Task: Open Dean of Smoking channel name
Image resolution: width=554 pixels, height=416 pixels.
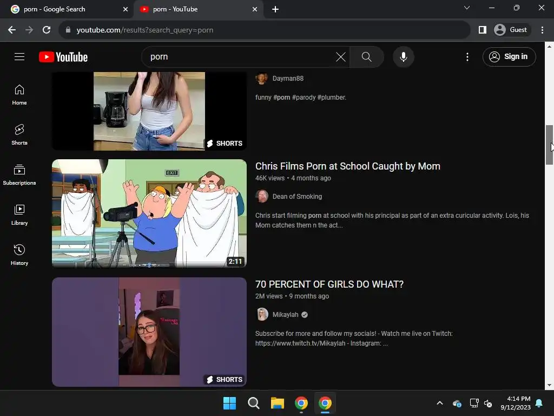Action: (x=297, y=196)
